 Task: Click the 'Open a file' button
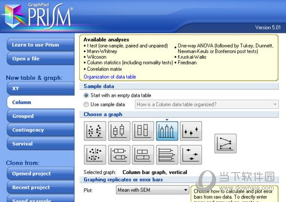click(x=41, y=59)
